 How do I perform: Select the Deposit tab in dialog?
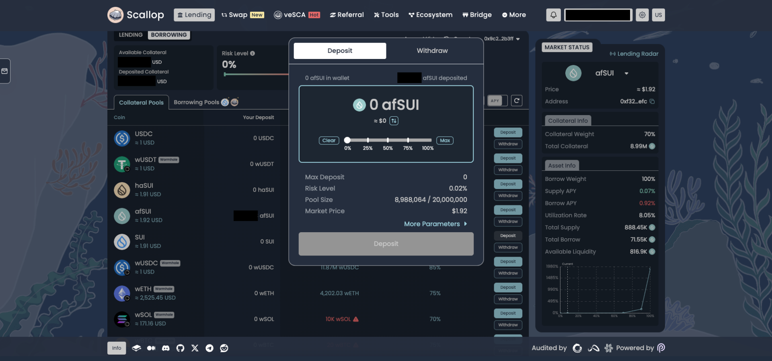click(340, 51)
